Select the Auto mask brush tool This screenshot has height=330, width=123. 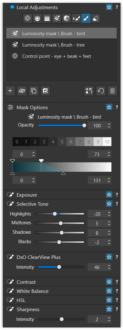point(76,18)
